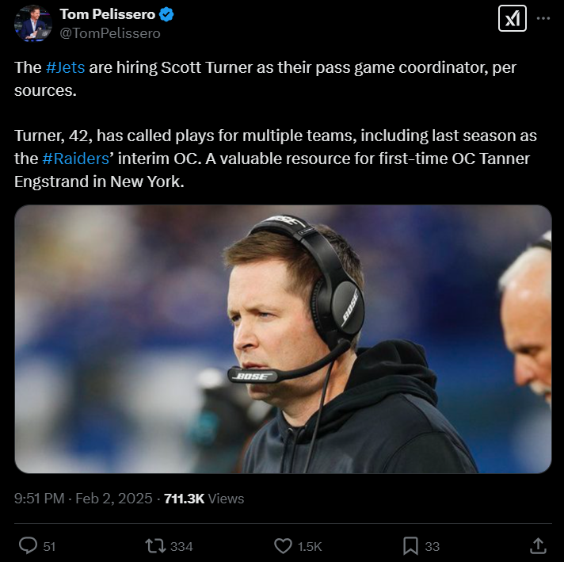Click the Grok xAI icon
The height and width of the screenshot is (562, 564).
pyautogui.click(x=512, y=18)
